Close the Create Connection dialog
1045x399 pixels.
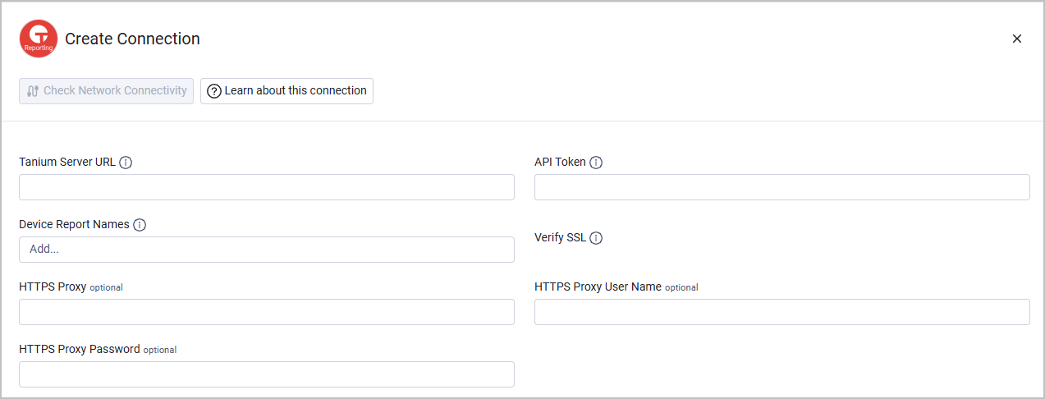[1017, 39]
